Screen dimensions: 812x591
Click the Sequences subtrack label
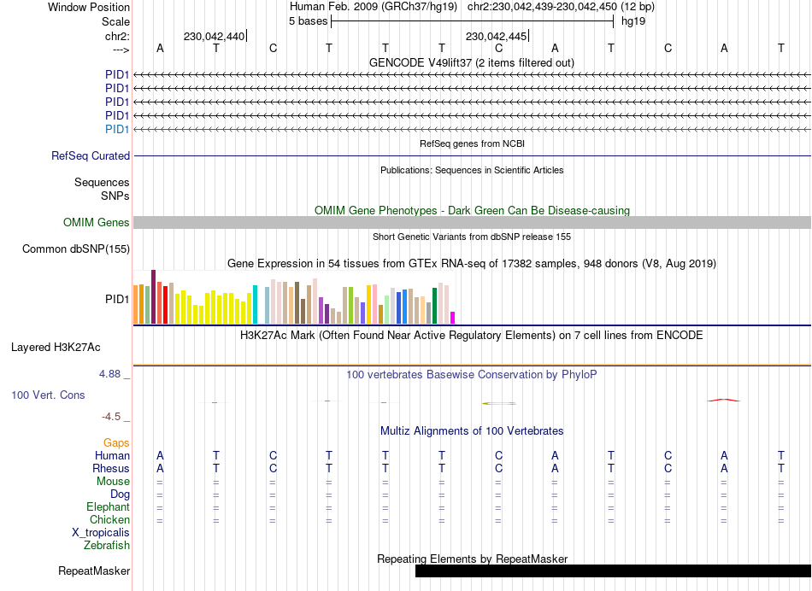102,182
